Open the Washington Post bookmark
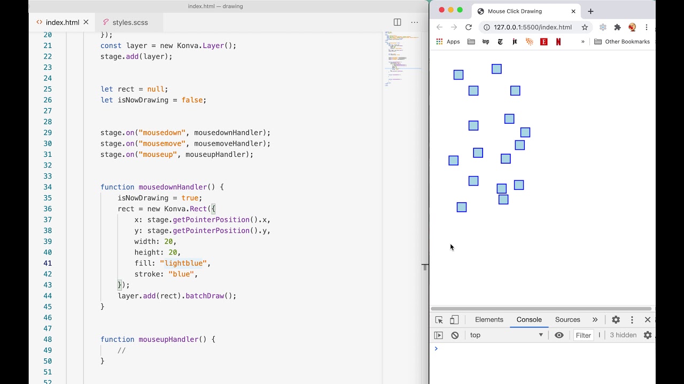684x384 pixels. [x=486, y=42]
